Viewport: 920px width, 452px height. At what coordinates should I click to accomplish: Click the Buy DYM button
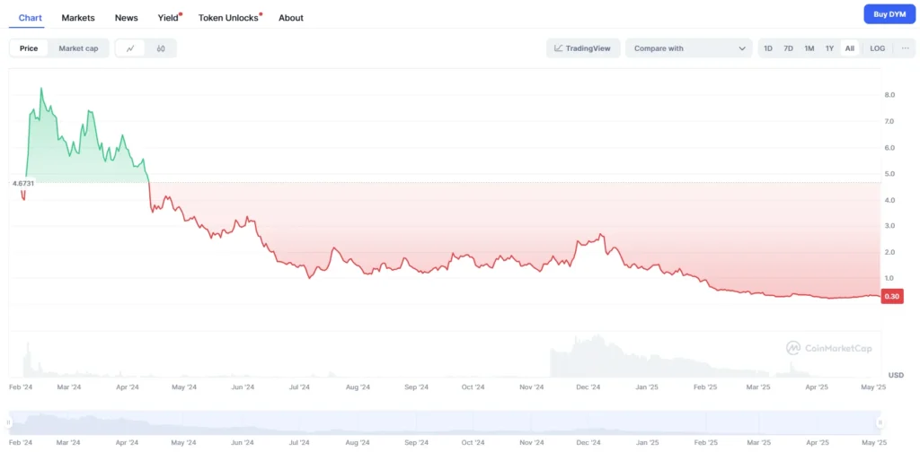point(889,14)
